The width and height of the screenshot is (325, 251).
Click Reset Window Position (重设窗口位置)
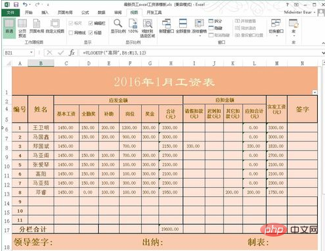tap(249, 35)
